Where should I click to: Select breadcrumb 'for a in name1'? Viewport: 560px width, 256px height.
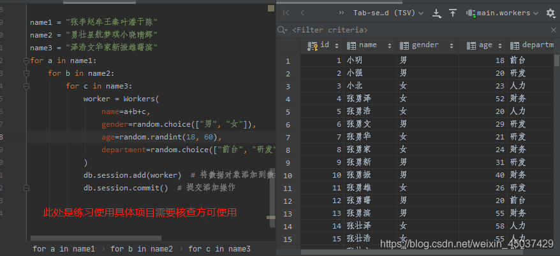tap(64, 249)
